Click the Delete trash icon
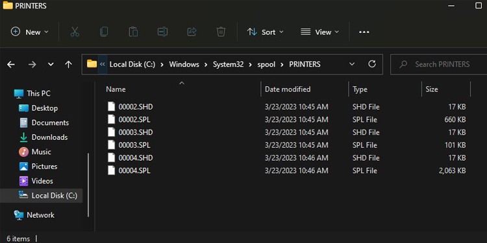 pos(221,32)
